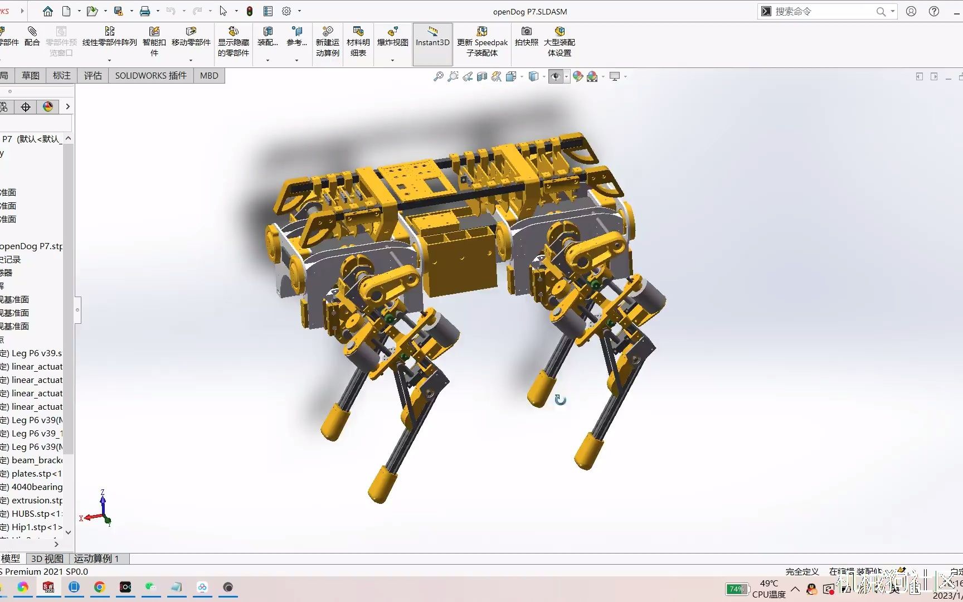Open Reference Geometry (参考...) tool
Screen dimensions: 963x602
tap(296, 37)
